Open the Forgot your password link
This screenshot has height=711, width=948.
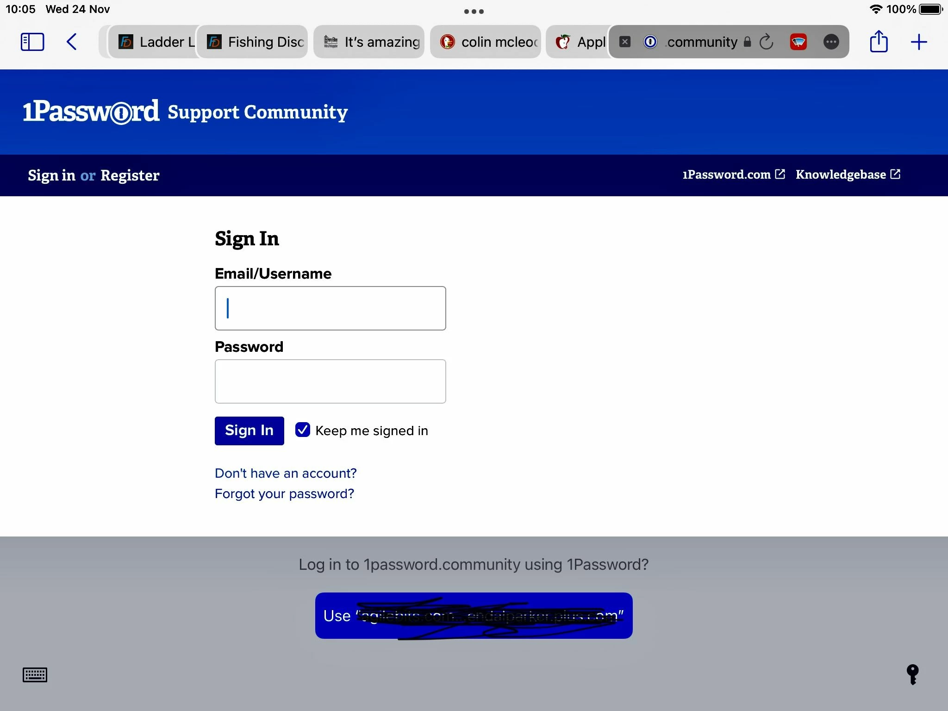click(284, 493)
